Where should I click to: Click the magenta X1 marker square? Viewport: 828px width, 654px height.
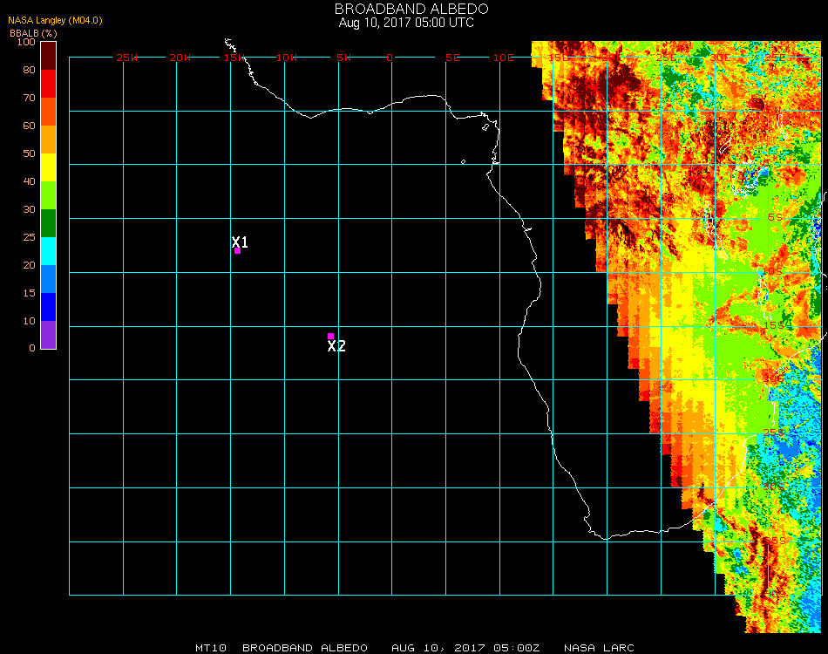(x=237, y=251)
